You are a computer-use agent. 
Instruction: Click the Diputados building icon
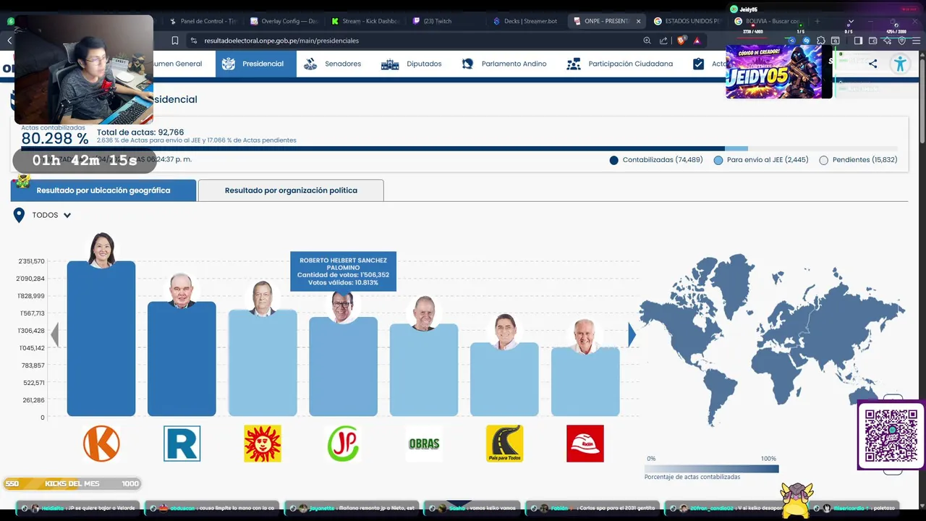[x=390, y=64]
